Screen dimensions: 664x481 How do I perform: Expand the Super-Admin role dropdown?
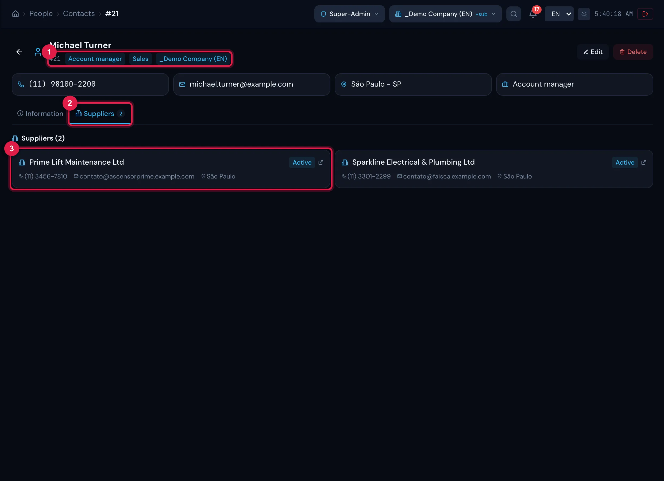pos(349,14)
